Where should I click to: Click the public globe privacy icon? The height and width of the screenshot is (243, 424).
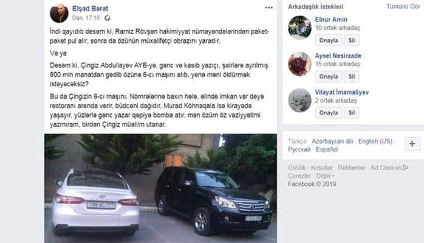(108, 18)
